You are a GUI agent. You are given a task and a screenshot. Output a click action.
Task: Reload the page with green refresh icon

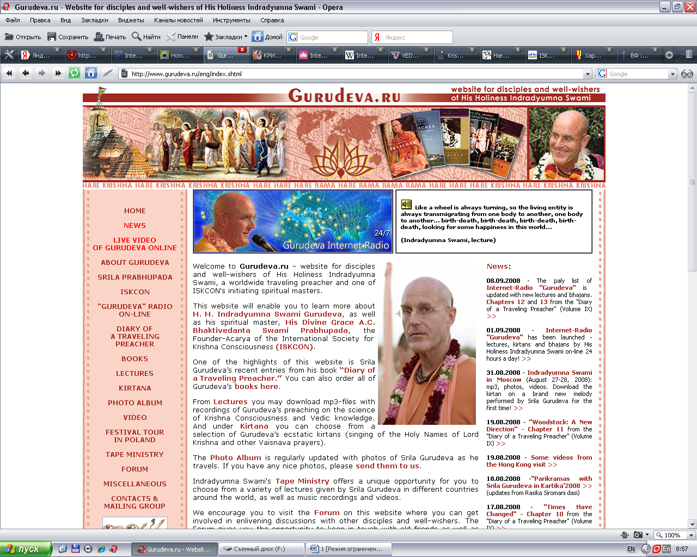tap(75, 73)
